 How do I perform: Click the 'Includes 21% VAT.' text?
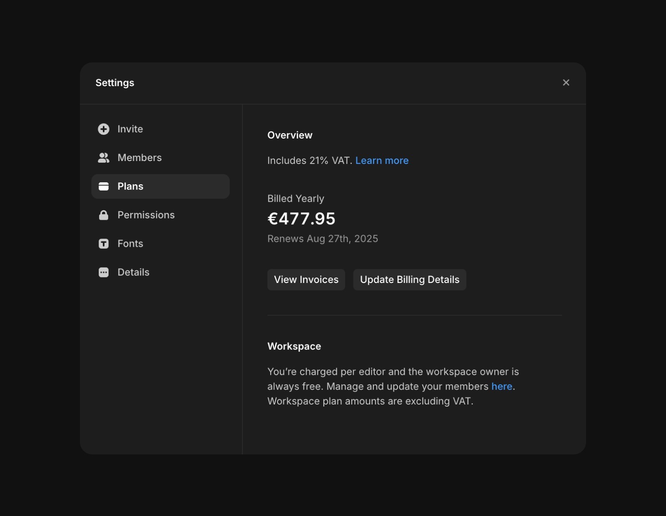click(x=310, y=161)
